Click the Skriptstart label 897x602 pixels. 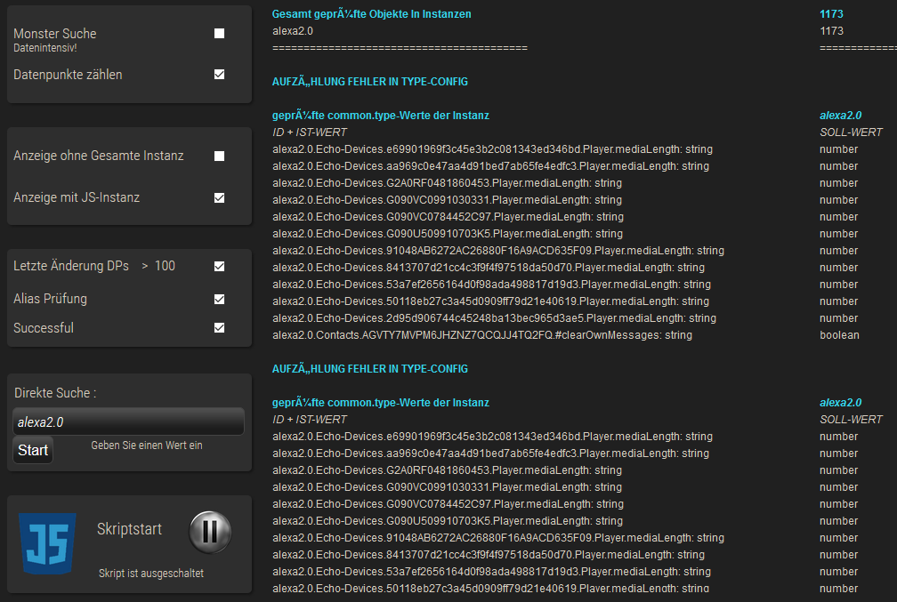pos(129,529)
